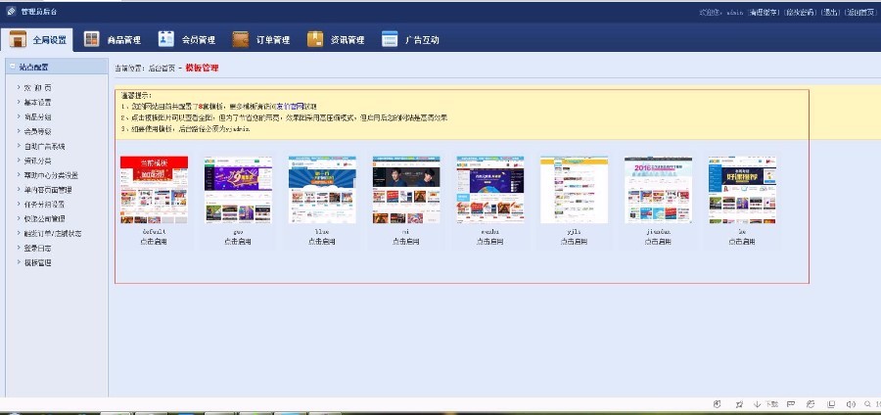Select 登录日志 from the sidebar menu

coord(37,248)
